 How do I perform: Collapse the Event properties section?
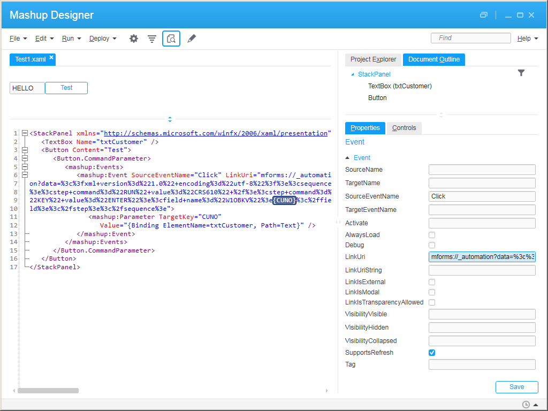click(x=348, y=158)
